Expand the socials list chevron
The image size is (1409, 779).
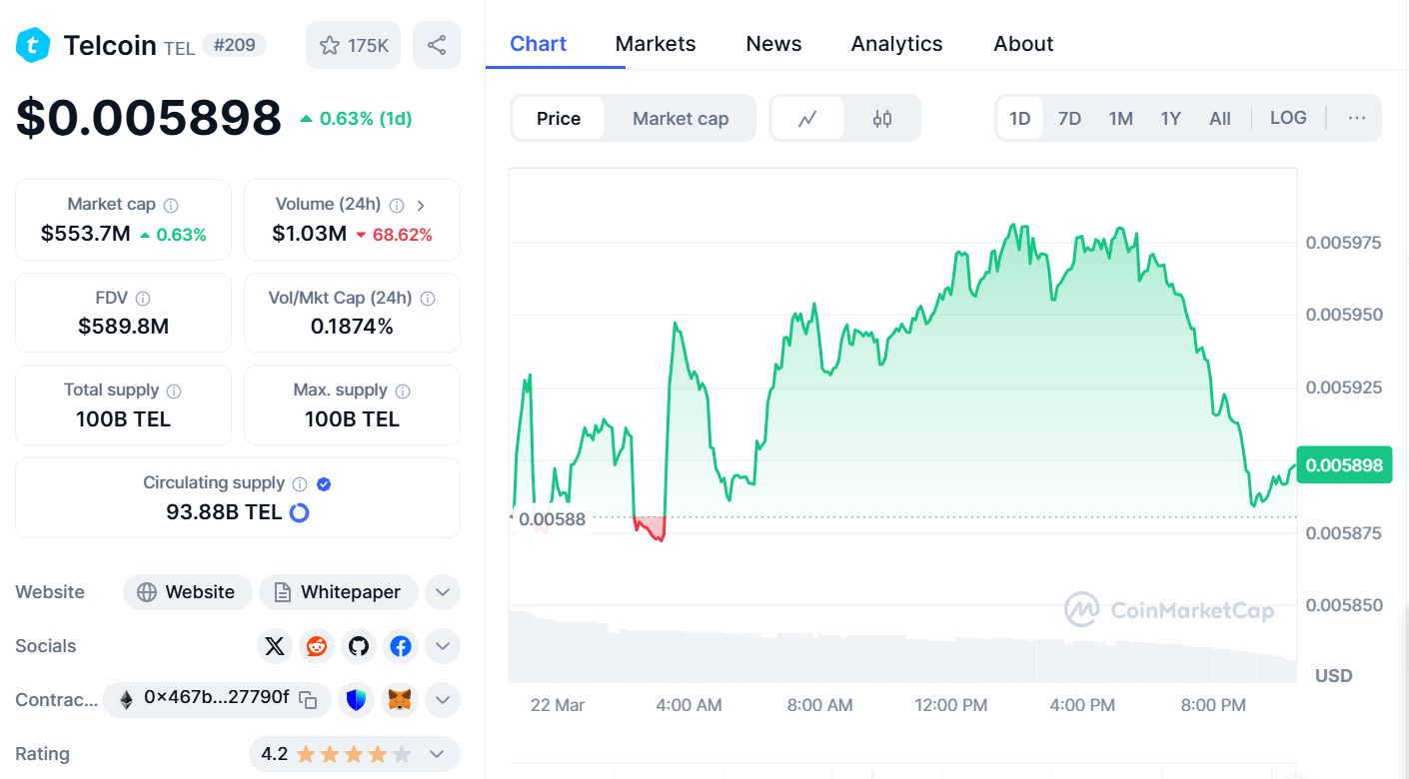coord(443,646)
